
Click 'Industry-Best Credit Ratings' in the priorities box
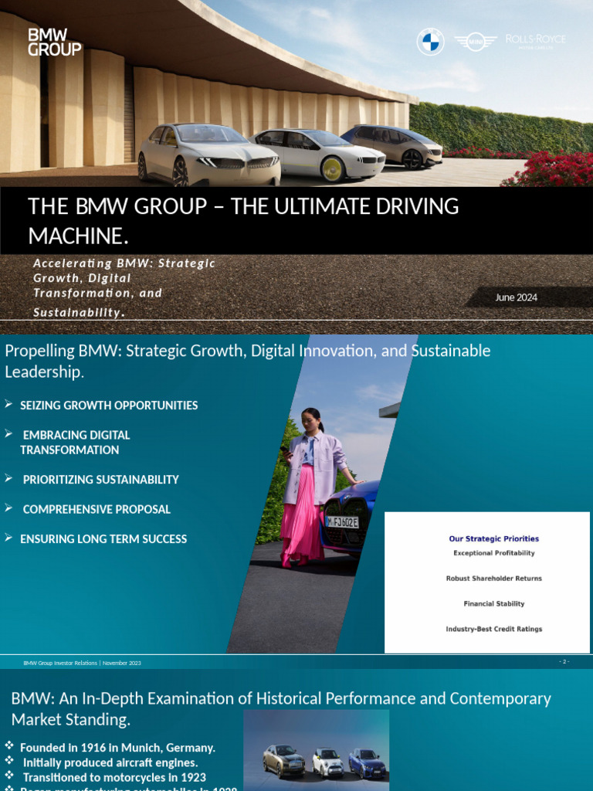coord(493,629)
